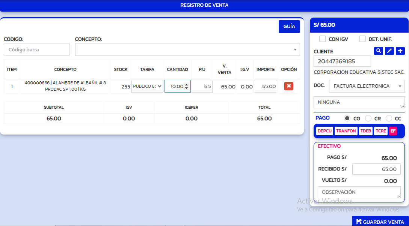Image resolution: width=409 pixels, height=226 pixels.
Task: Open the CONCEPTO dropdown list
Action: coord(187,49)
